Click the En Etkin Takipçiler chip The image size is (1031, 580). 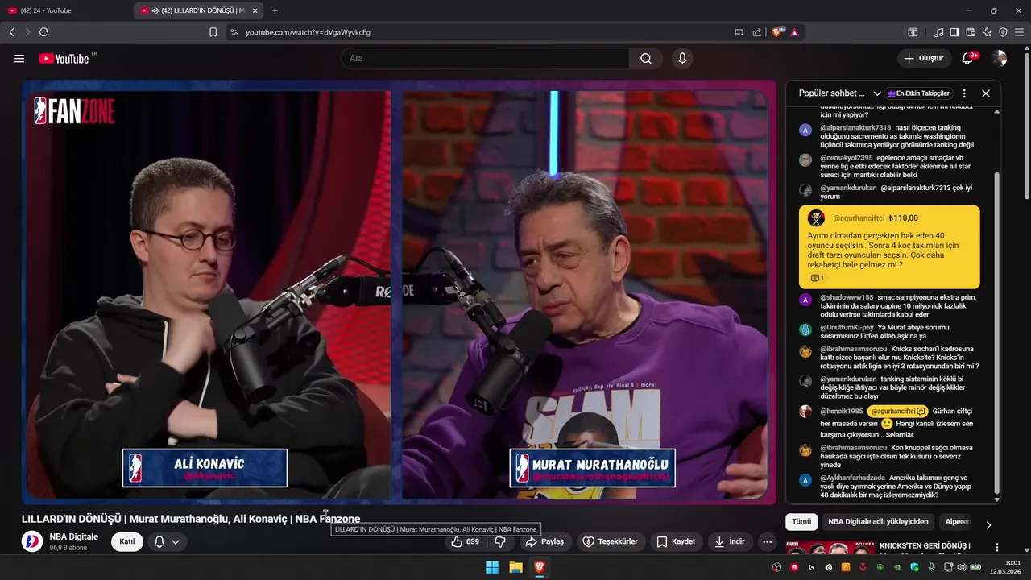click(918, 93)
